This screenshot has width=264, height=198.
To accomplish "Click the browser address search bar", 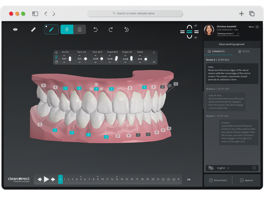I will pos(135,13).
